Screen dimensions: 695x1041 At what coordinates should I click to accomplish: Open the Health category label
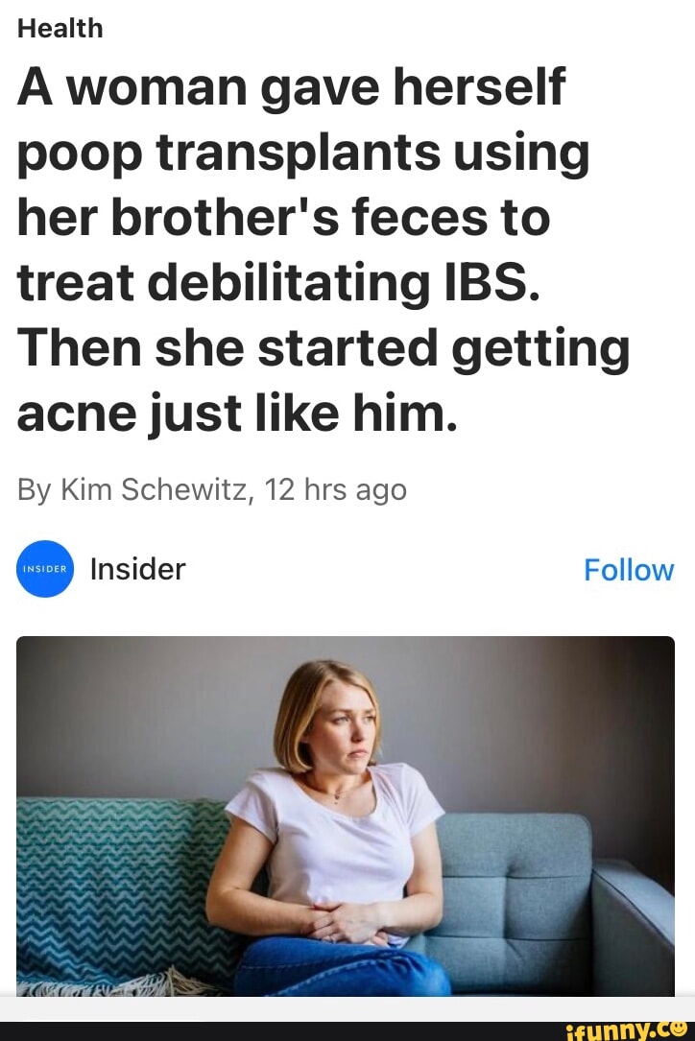(60, 29)
